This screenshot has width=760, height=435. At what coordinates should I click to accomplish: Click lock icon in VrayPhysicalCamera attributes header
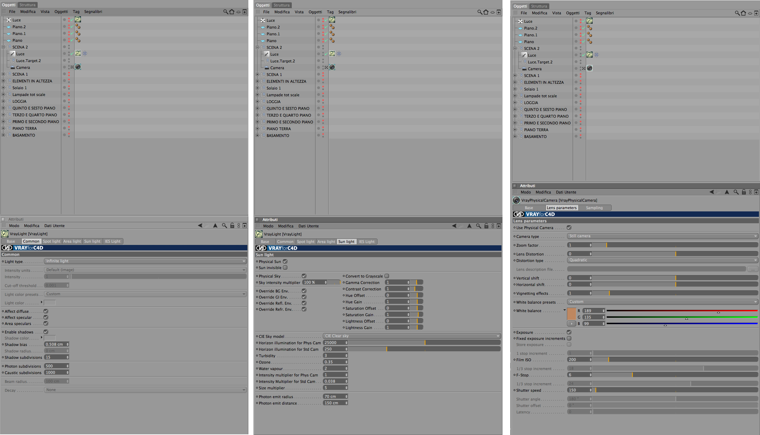point(744,192)
